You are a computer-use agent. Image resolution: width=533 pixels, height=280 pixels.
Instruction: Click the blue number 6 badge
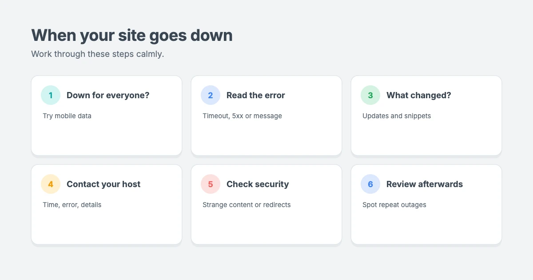point(370,184)
